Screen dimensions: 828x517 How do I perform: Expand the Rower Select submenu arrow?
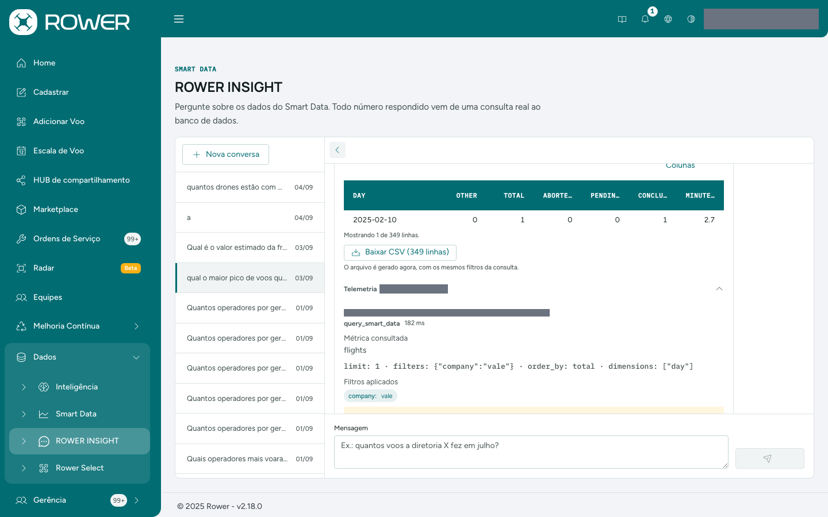[24, 468]
